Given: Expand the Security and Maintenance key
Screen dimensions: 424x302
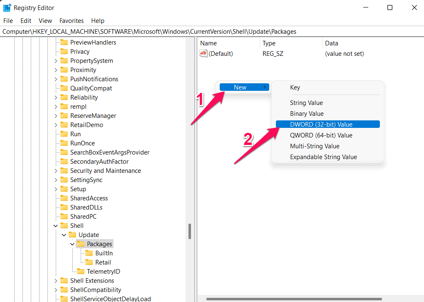Looking at the screenshot, I should pyautogui.click(x=56, y=171).
